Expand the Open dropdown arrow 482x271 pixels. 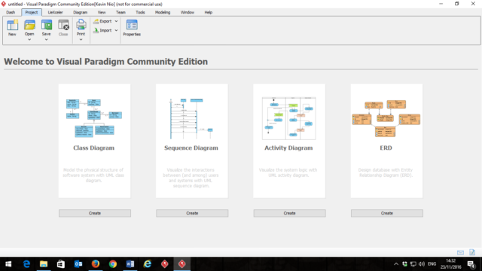[29, 40]
